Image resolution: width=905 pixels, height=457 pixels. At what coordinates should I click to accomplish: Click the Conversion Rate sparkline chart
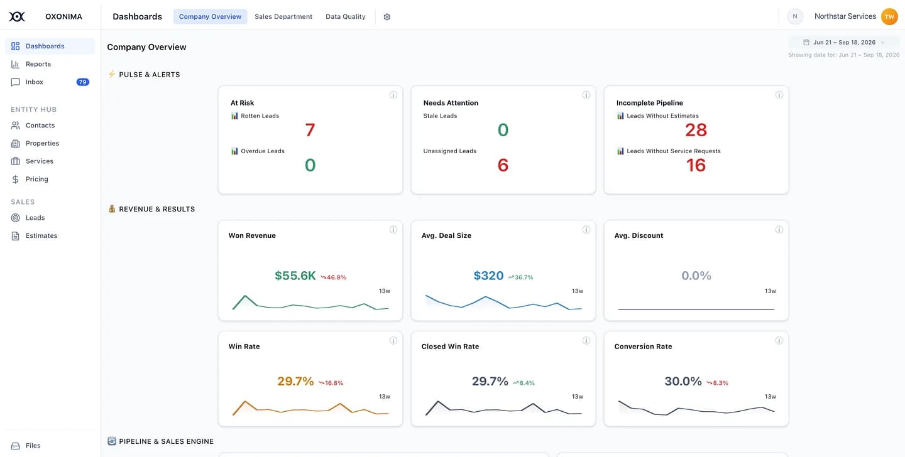pyautogui.click(x=696, y=408)
